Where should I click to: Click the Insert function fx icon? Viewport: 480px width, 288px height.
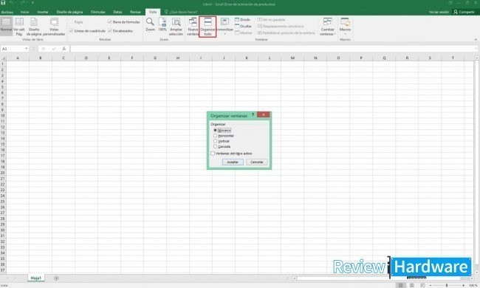click(64, 49)
